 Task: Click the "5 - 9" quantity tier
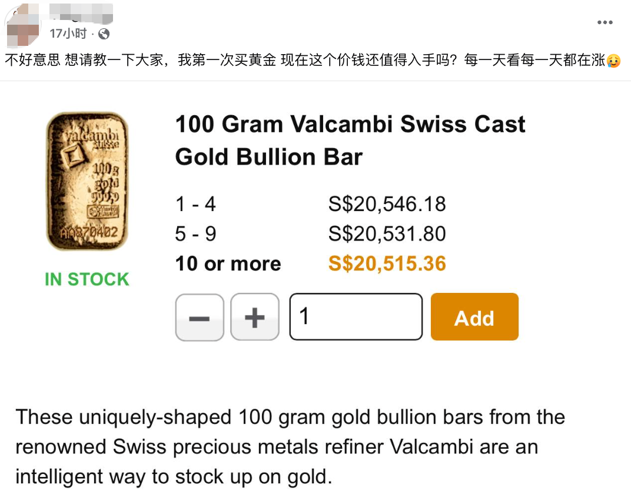pyautogui.click(x=195, y=234)
